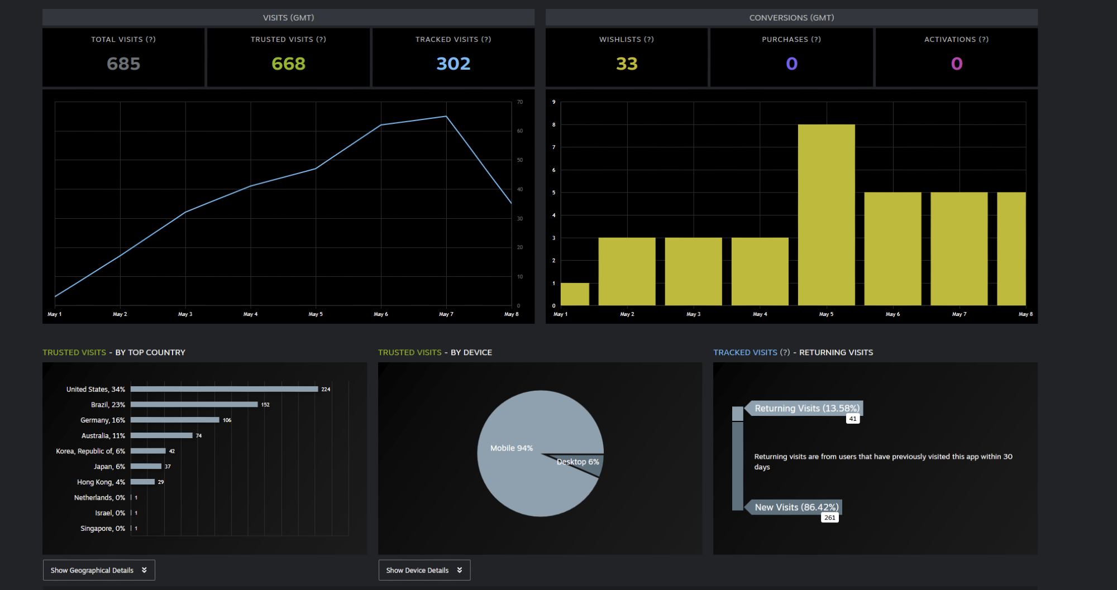The width and height of the screenshot is (1117, 590).
Task: Click the Brazil country bar
Action: tap(194, 405)
